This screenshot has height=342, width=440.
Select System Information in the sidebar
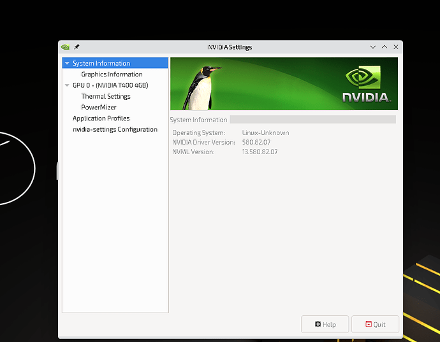101,64
